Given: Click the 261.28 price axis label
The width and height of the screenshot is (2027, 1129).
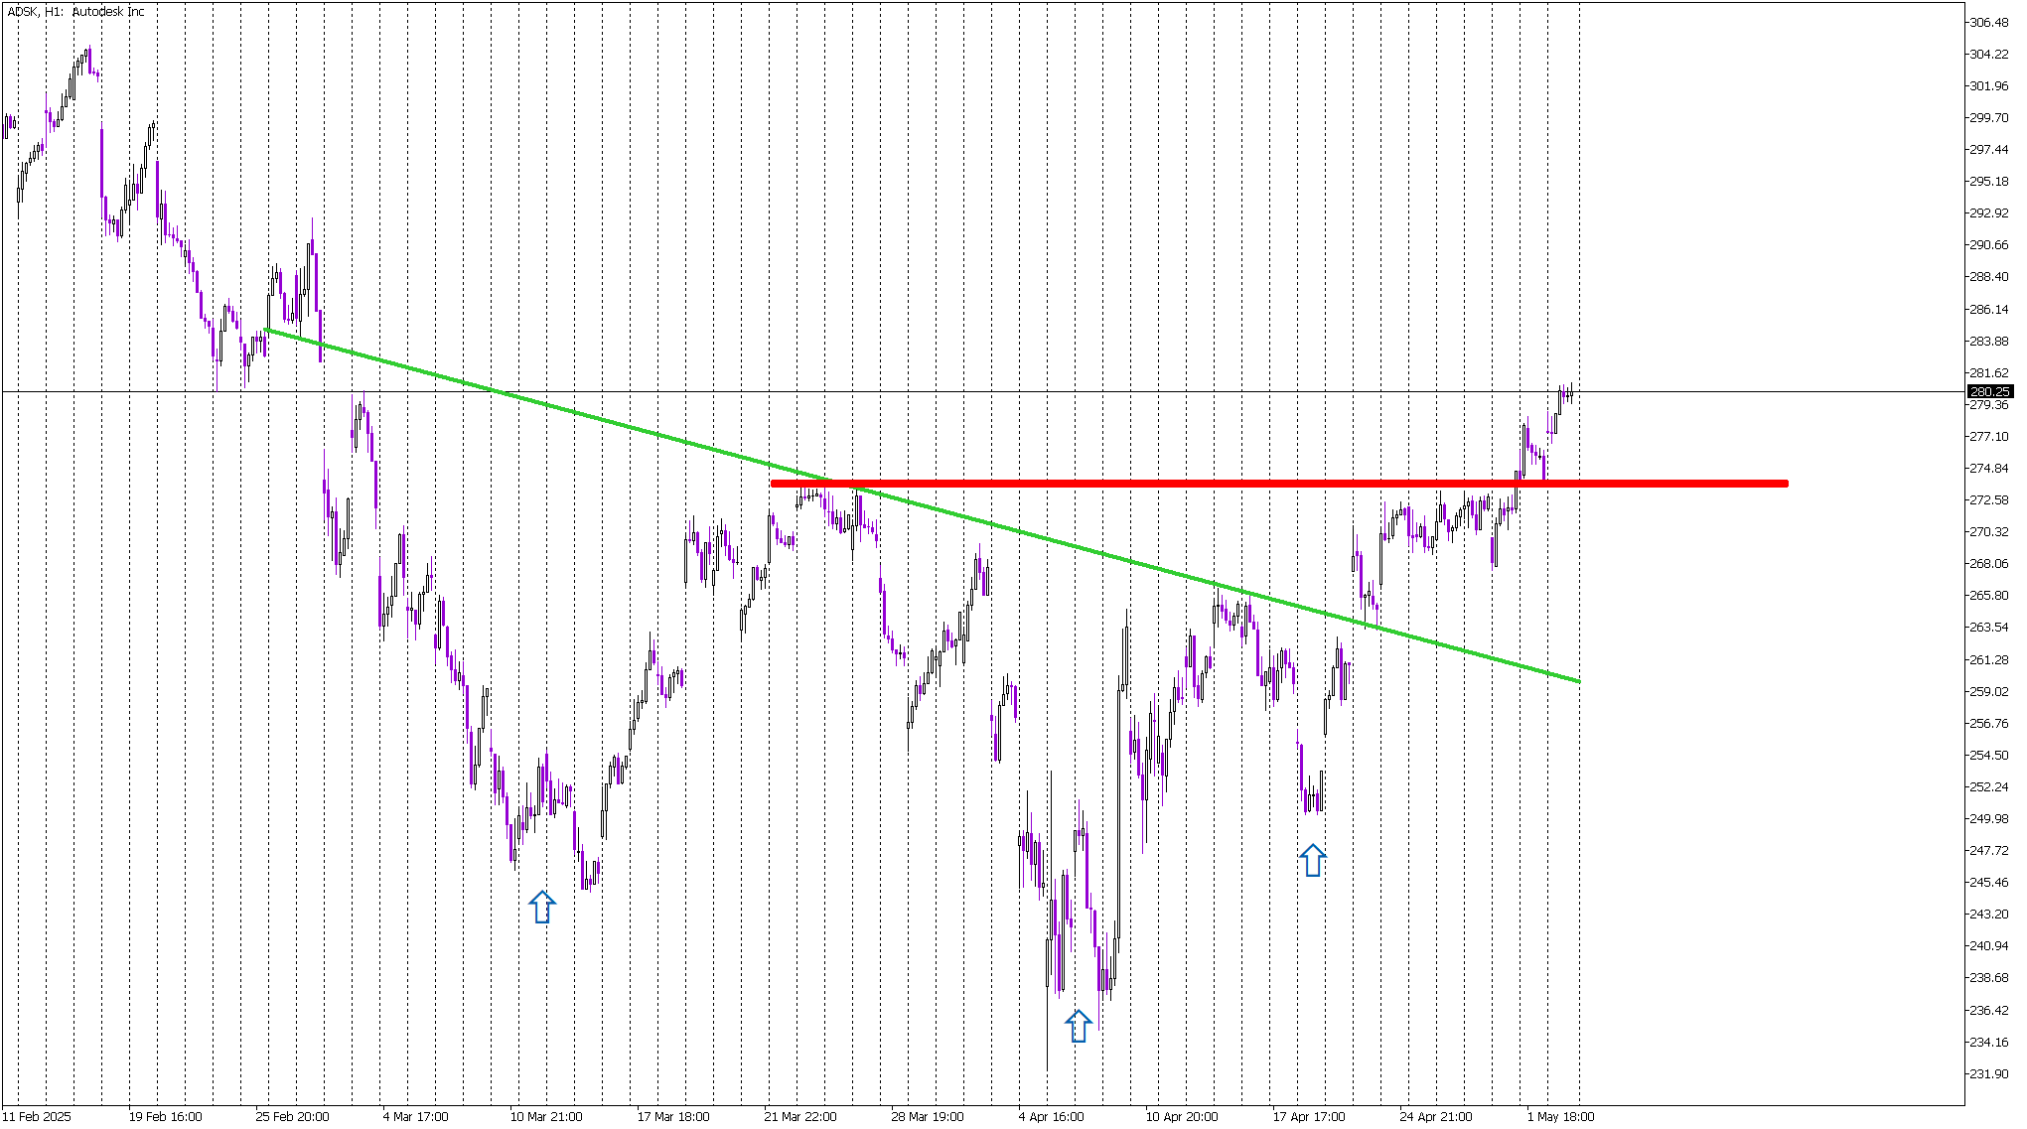Looking at the screenshot, I should [x=1989, y=660].
